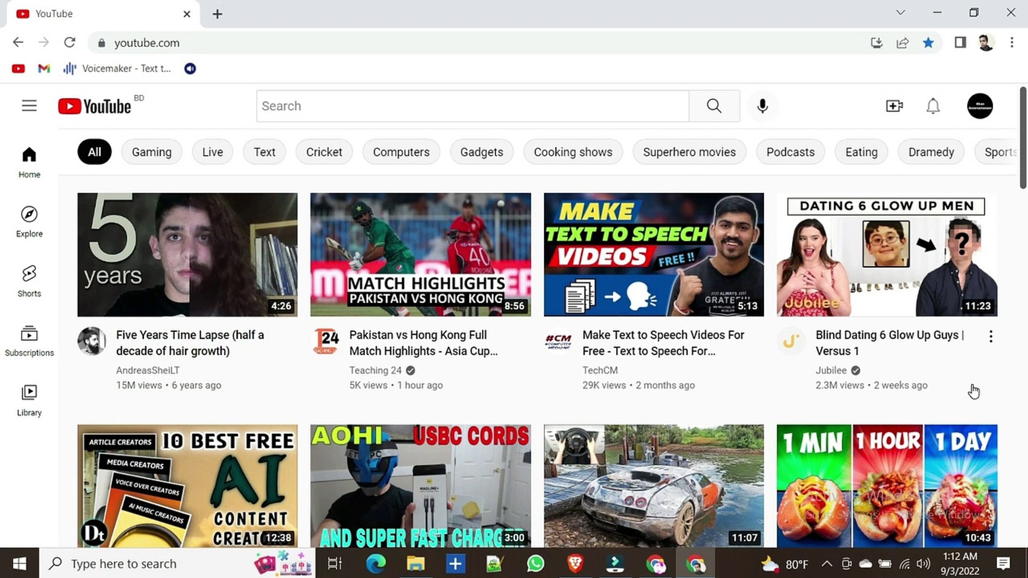Screen dimensions: 1028x578
Task: Select the Subscriptions sidebar icon
Action: (29, 333)
